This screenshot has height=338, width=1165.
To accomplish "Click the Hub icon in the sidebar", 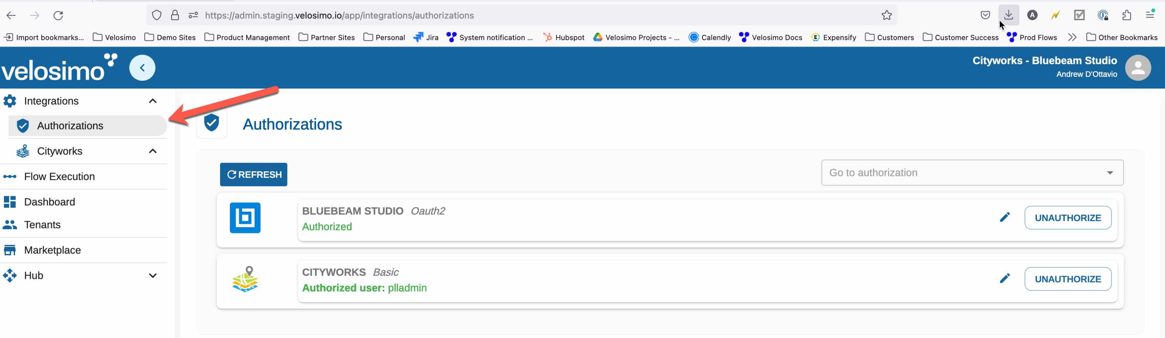I will (10, 275).
